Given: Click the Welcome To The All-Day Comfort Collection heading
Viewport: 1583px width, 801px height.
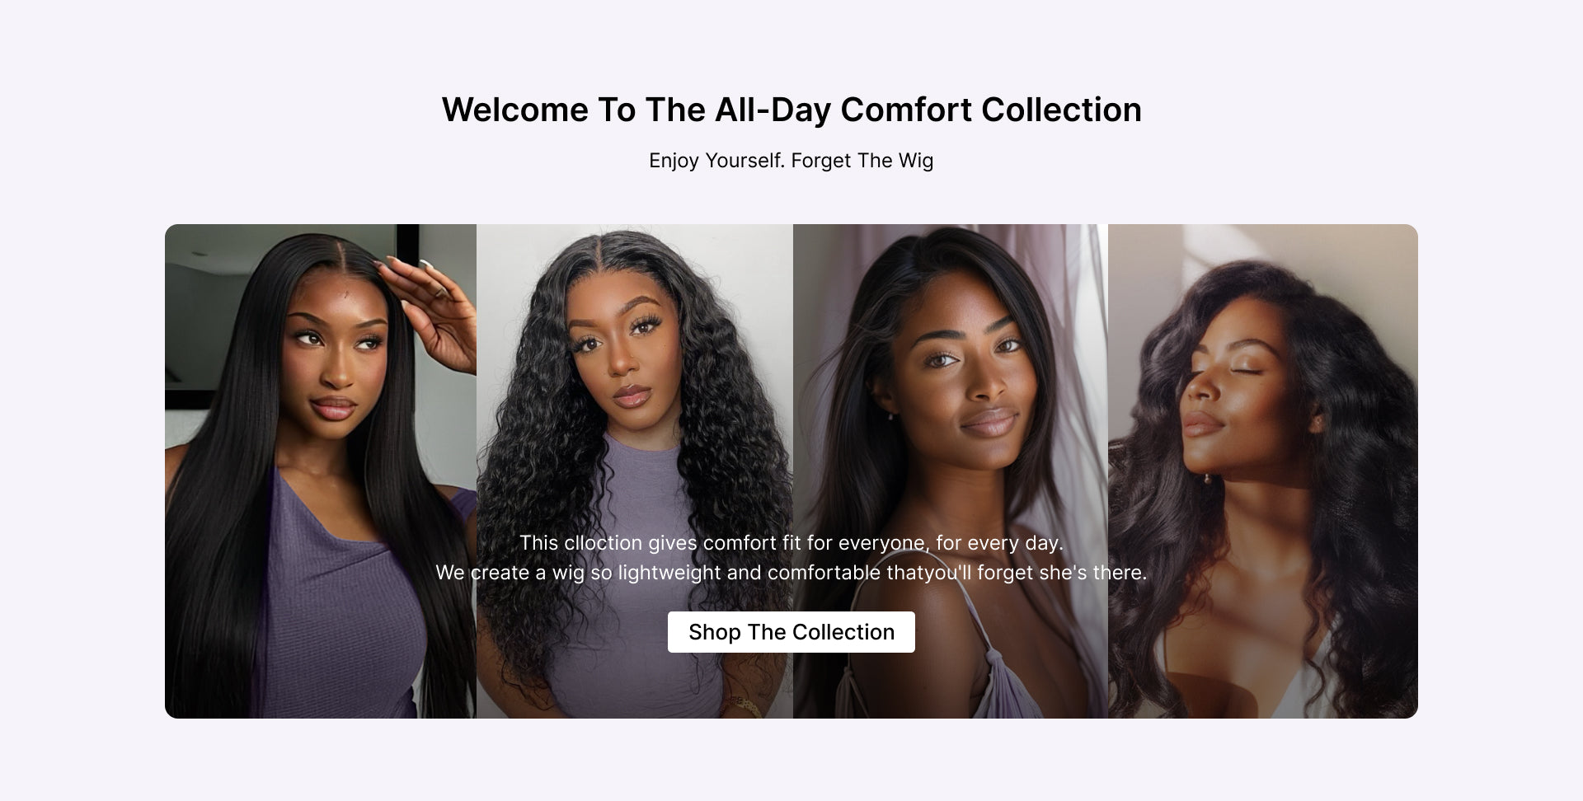Looking at the screenshot, I should [791, 110].
